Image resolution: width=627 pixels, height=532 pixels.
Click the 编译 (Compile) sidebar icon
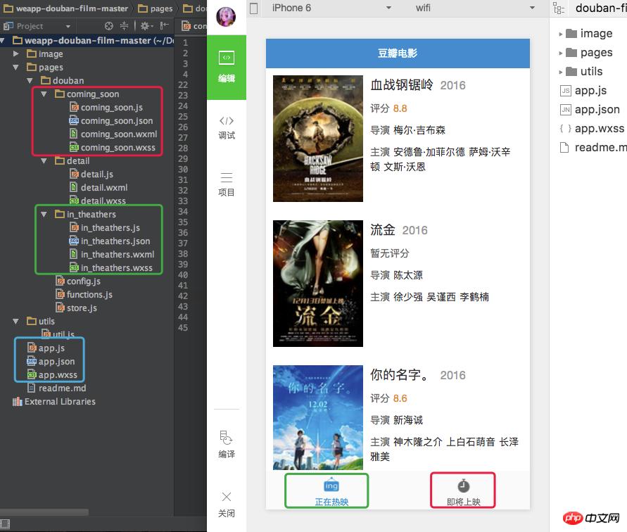click(226, 444)
